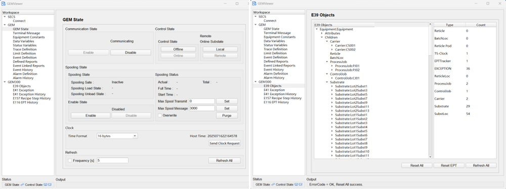Screen dimensions: 506x189
Task: Click the Type column header in count table
Action: click(x=449, y=25)
